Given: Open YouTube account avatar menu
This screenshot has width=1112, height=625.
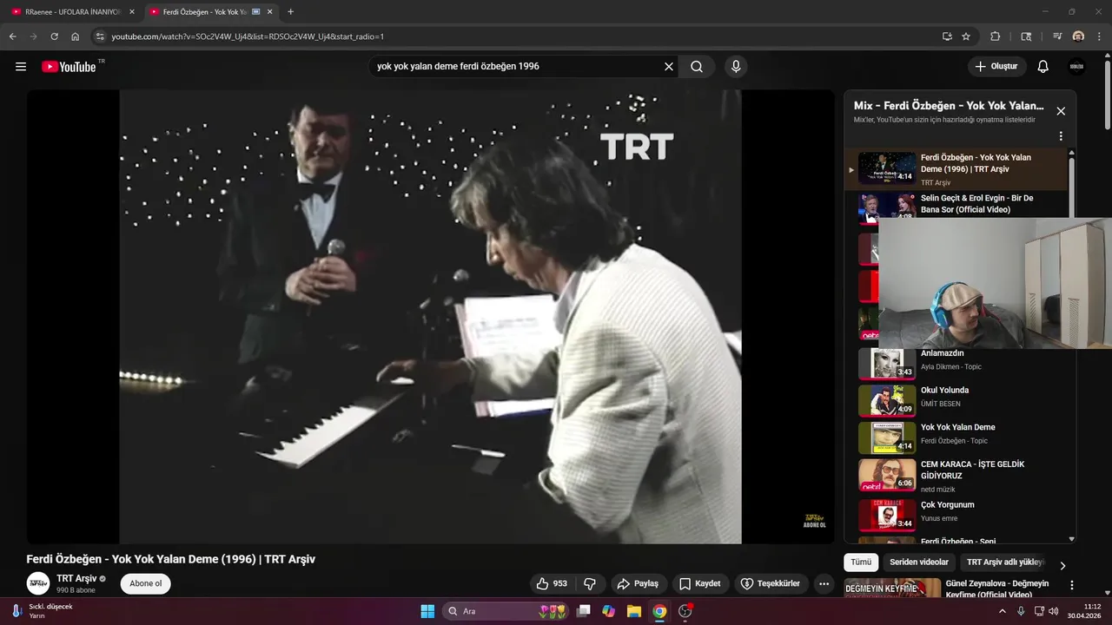Looking at the screenshot, I should (1076, 67).
